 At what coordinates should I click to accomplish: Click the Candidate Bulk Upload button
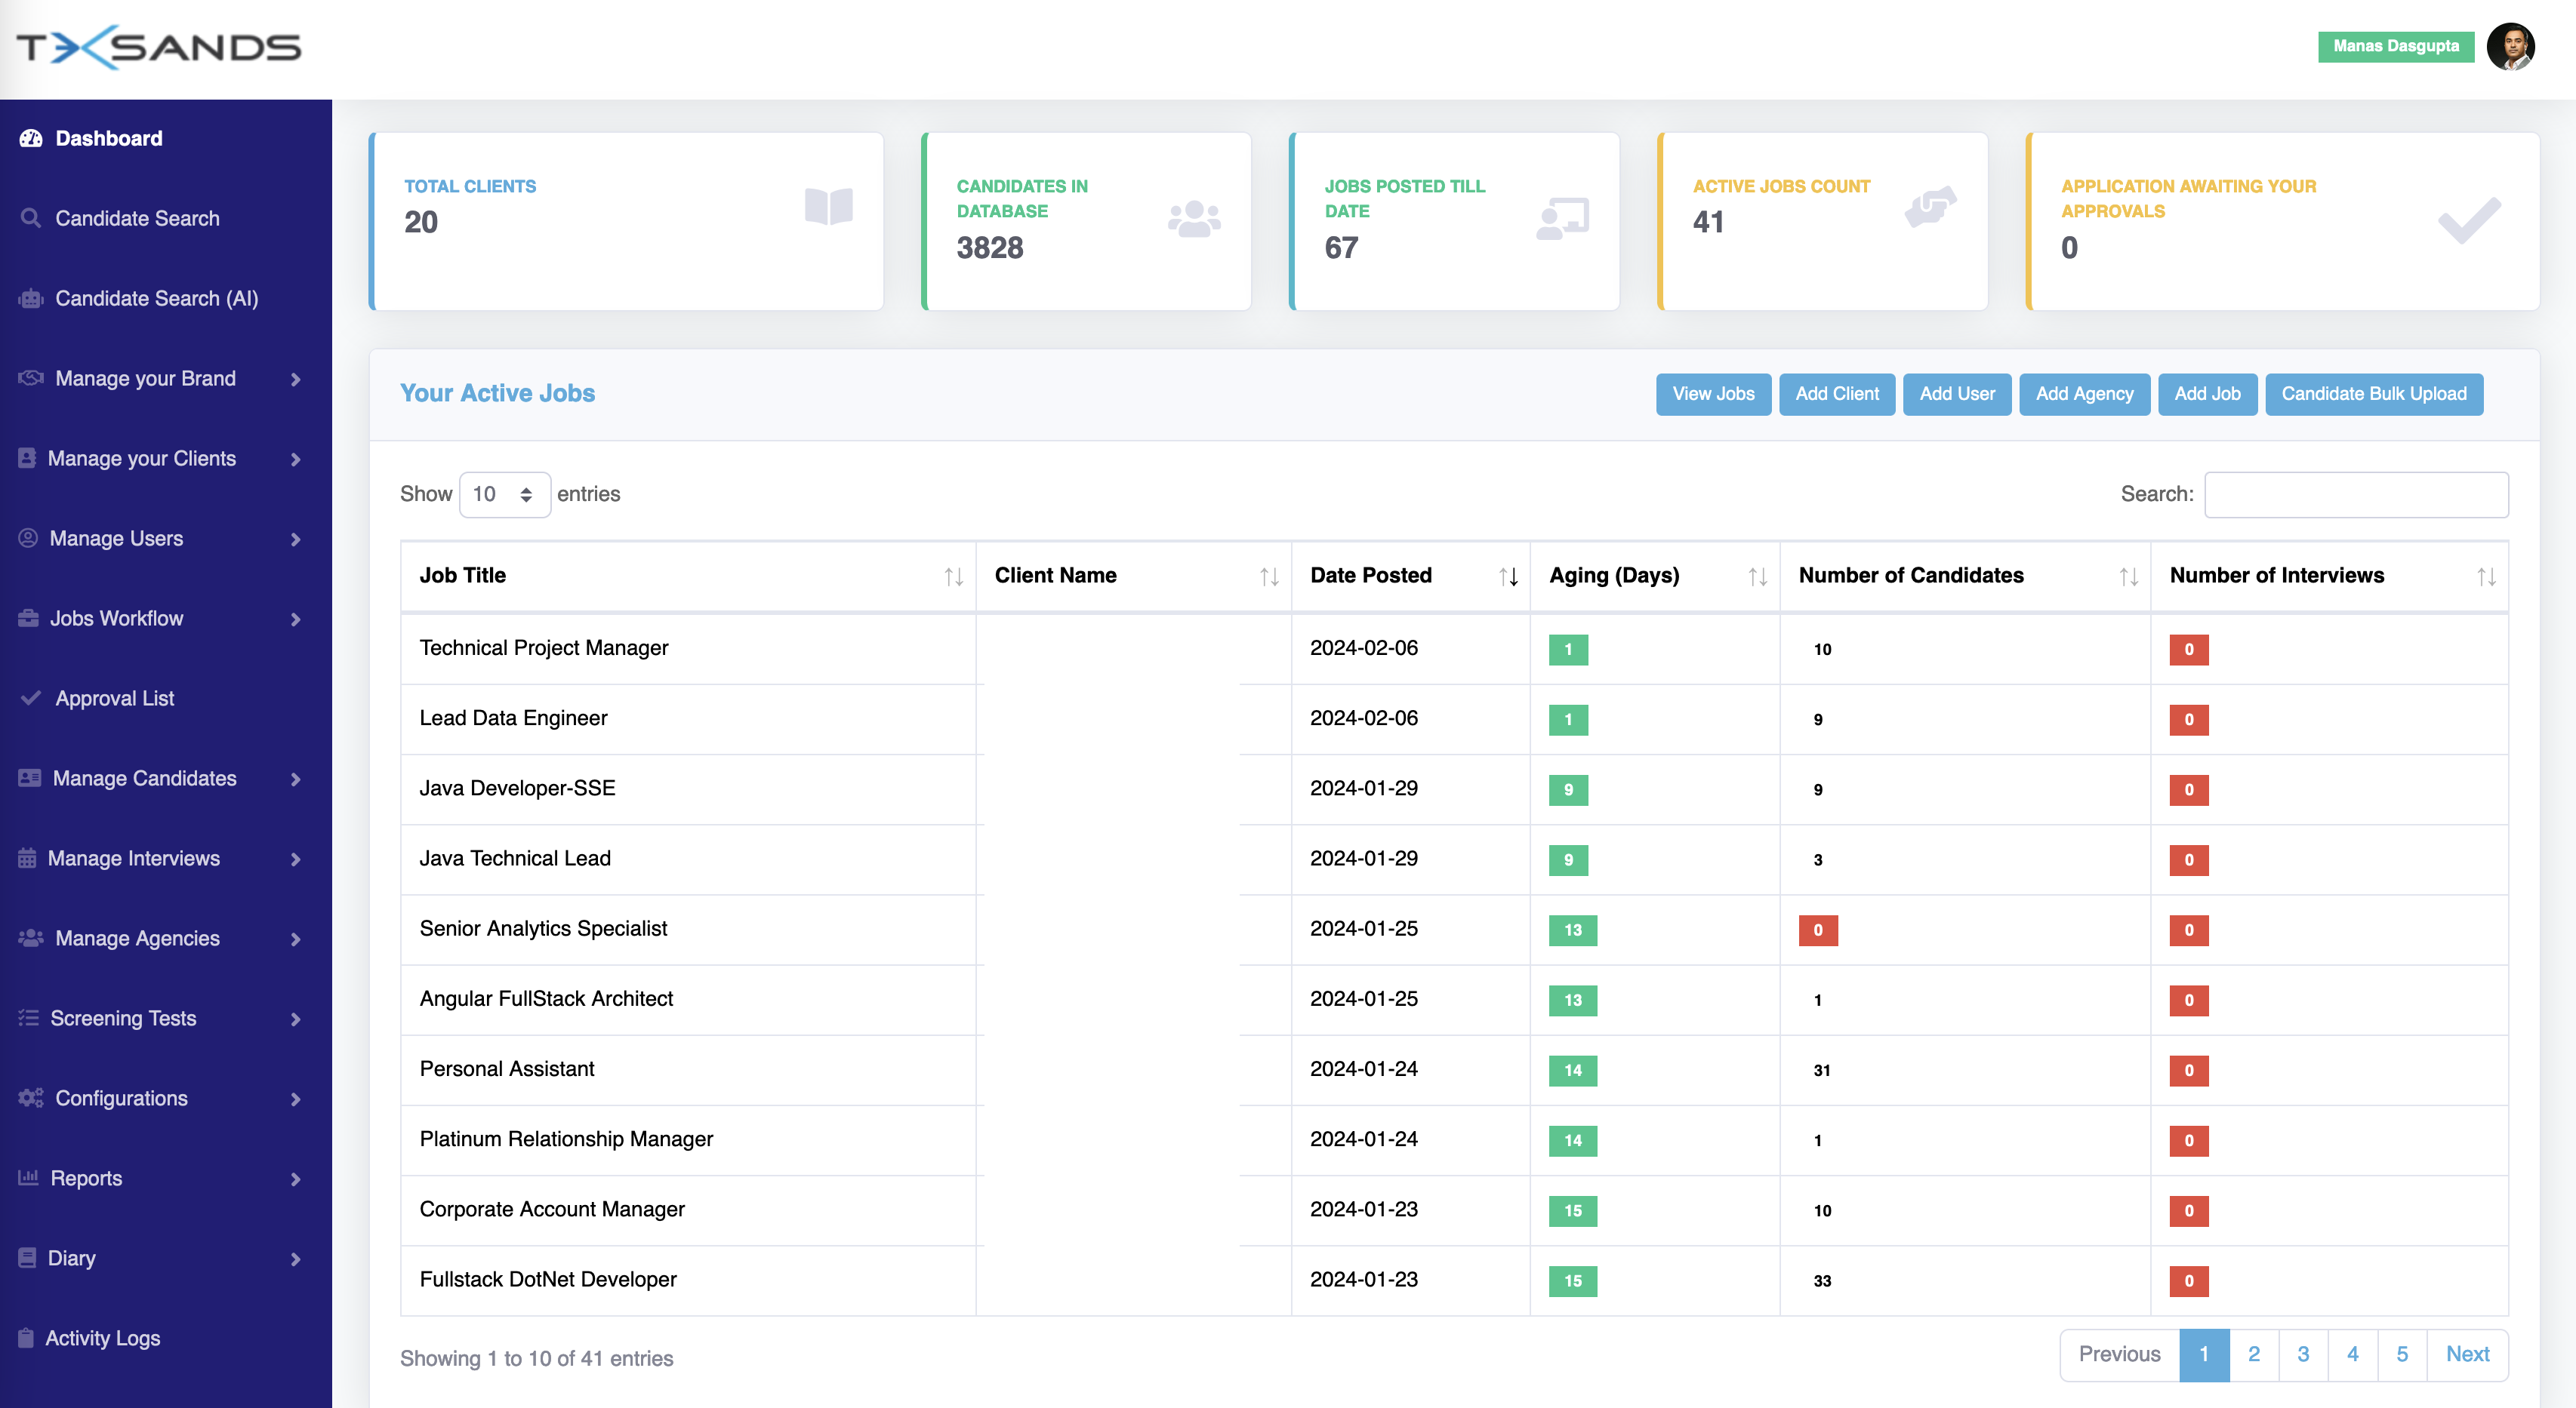(2373, 394)
